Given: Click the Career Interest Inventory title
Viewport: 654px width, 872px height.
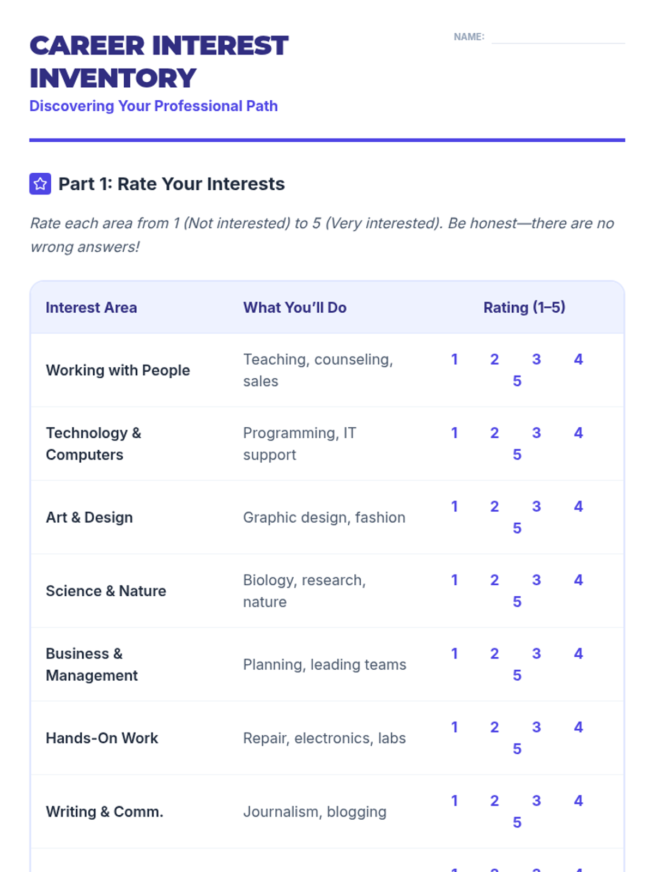Looking at the screenshot, I should [159, 62].
